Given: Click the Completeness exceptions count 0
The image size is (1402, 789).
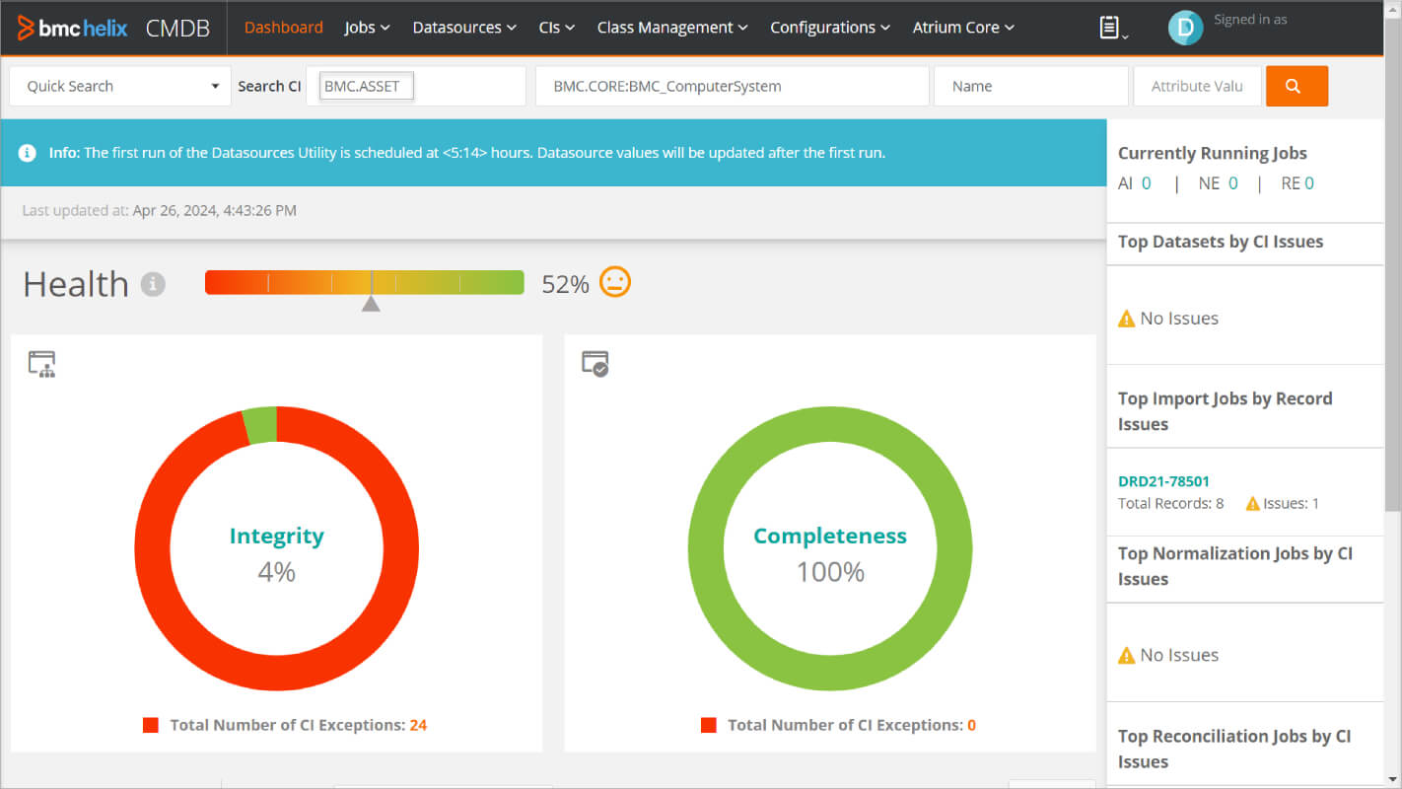Looking at the screenshot, I should 971,725.
